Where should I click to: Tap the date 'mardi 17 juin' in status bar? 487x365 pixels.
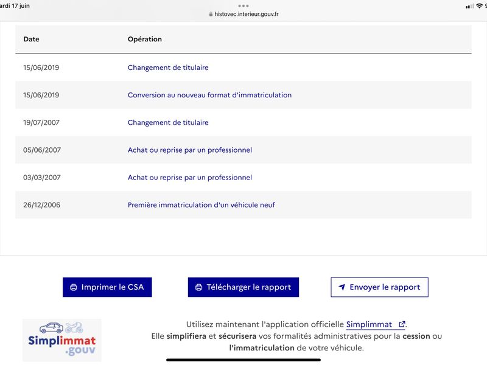tap(15, 6)
